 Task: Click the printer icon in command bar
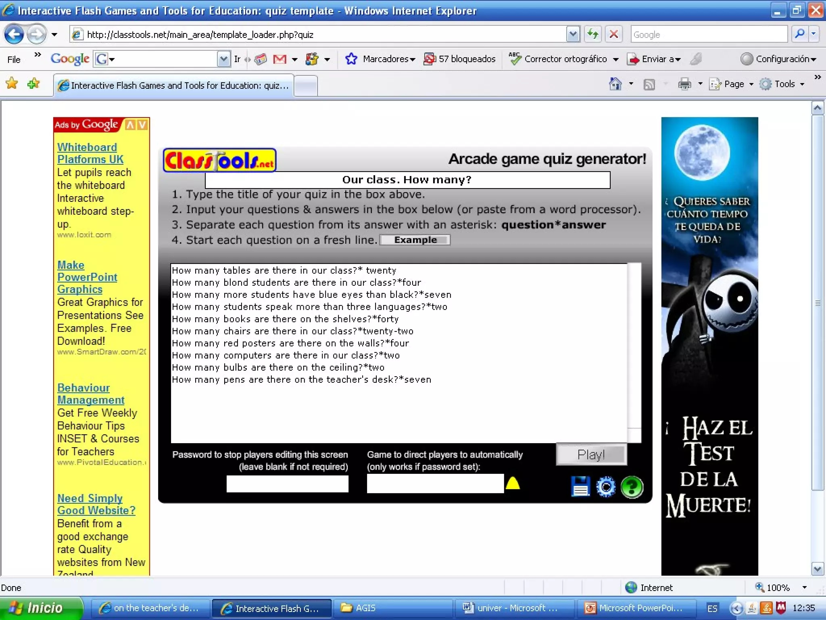684,84
